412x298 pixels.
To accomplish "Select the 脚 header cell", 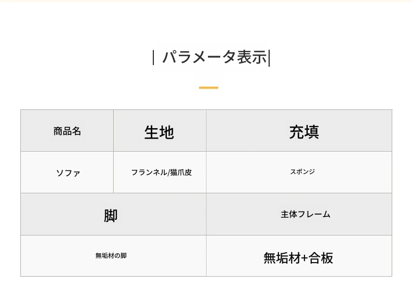I will coord(111,215).
